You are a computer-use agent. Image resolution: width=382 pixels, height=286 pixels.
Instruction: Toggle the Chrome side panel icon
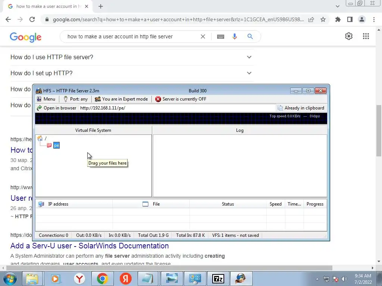click(x=350, y=19)
